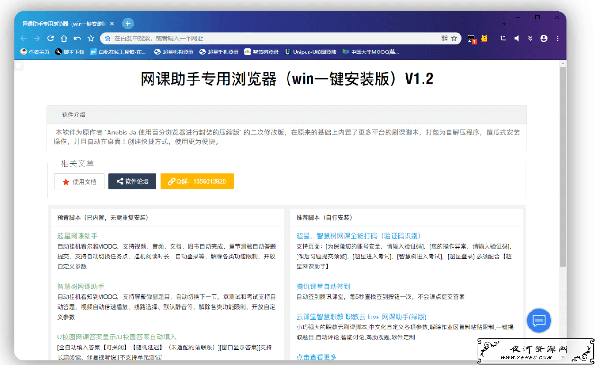This screenshot has width=595, height=365.
Task: Expand more toolbar items double chevron
Action: pos(530,38)
